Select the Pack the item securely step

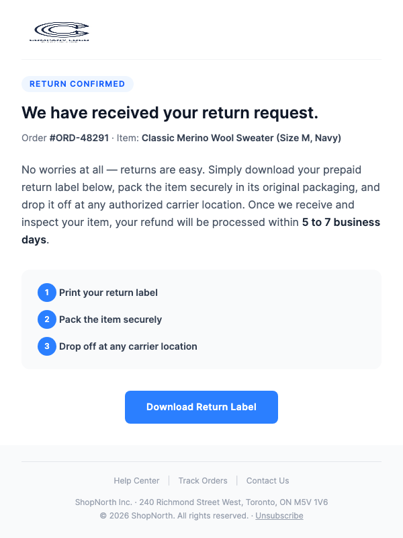pyautogui.click(x=109, y=319)
